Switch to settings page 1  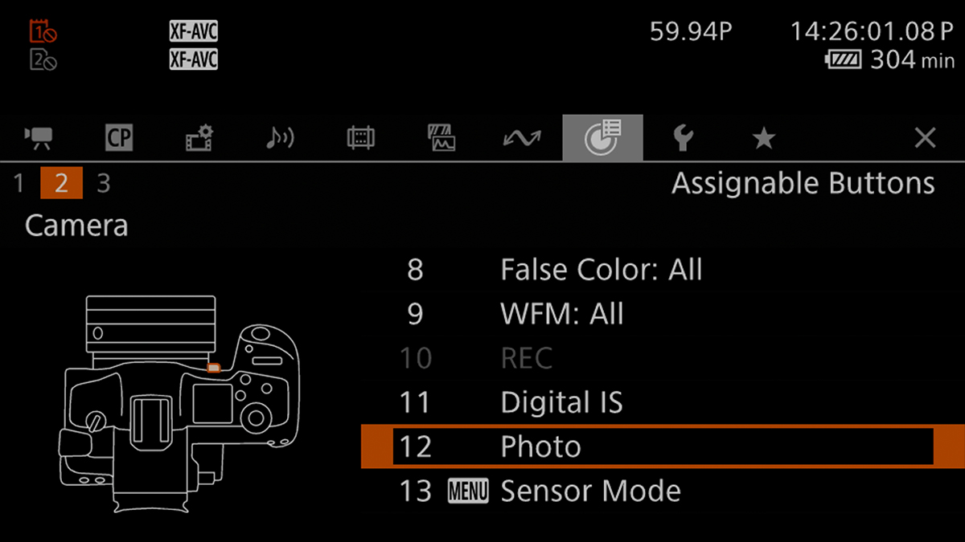click(18, 182)
